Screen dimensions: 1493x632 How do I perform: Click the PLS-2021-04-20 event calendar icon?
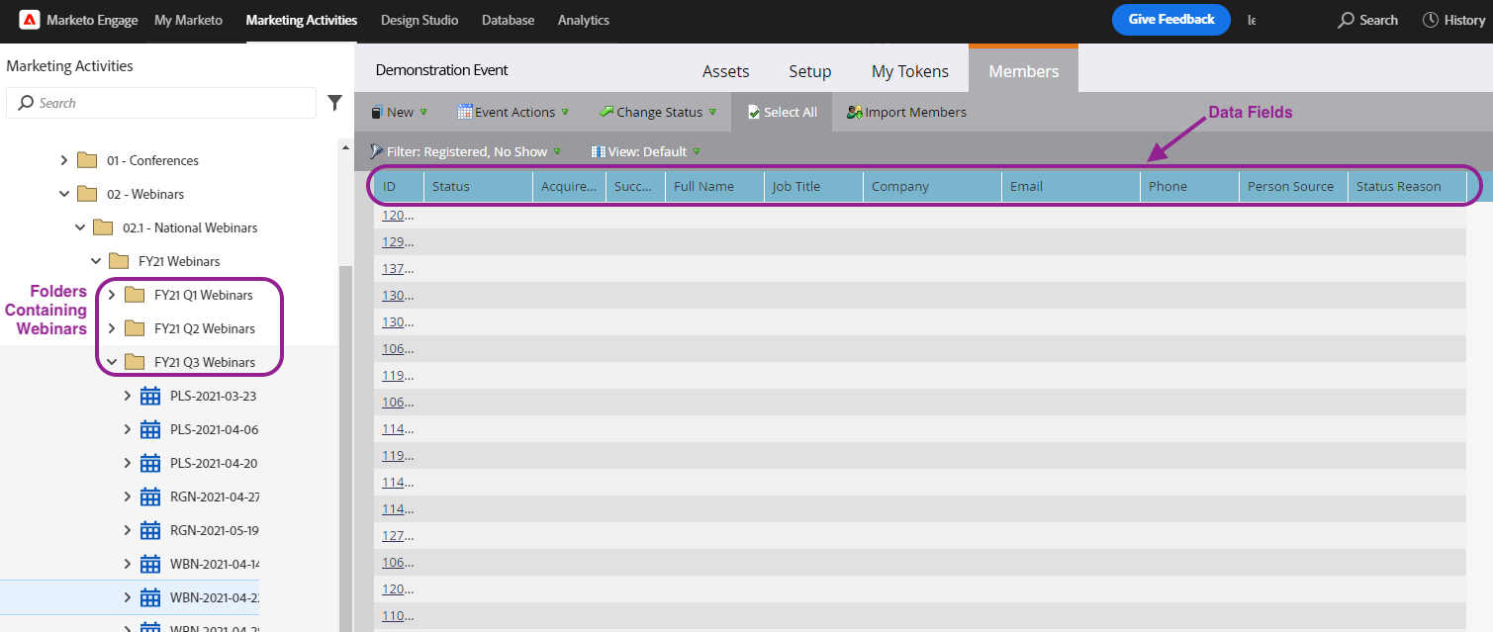click(x=150, y=463)
